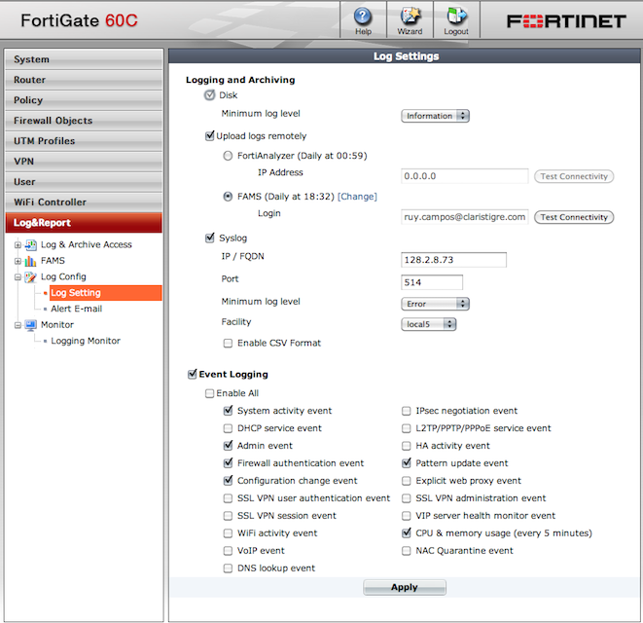
Task: Enable SSL VPN session event checkbox
Action: (x=228, y=516)
